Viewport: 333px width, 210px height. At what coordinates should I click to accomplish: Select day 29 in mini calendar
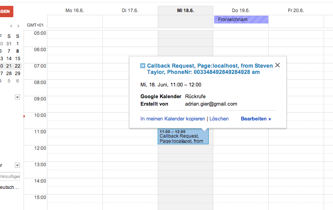pyautogui.click(x=17, y=74)
